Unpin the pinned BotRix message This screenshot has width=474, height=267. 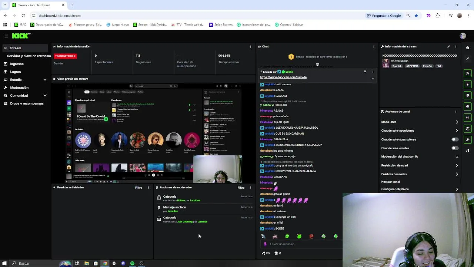click(365, 72)
